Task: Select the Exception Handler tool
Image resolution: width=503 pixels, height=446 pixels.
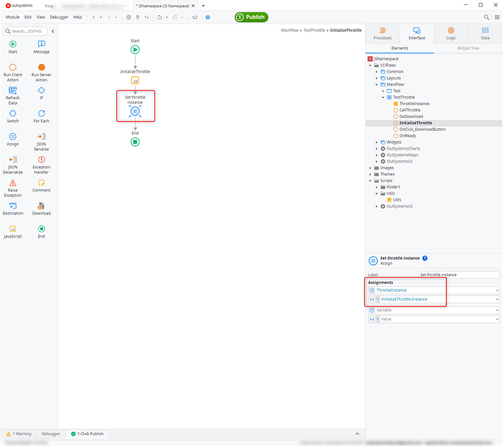Action: tap(41, 159)
